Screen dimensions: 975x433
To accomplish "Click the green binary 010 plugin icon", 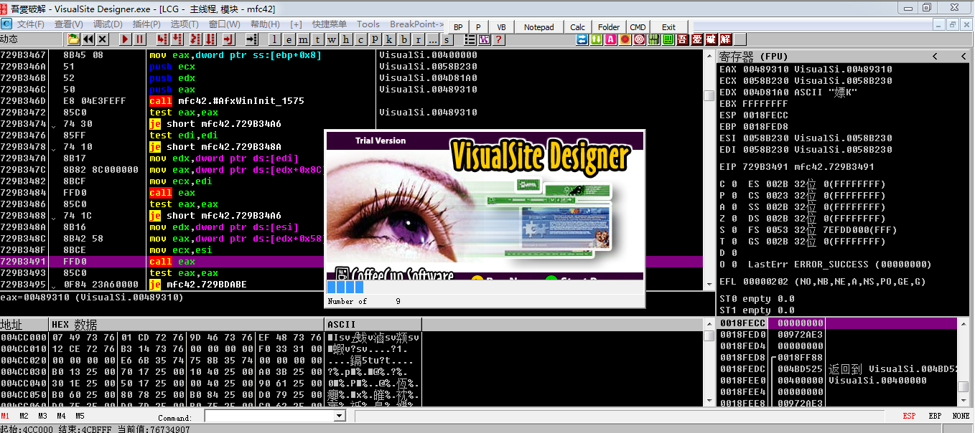I will click(x=653, y=39).
